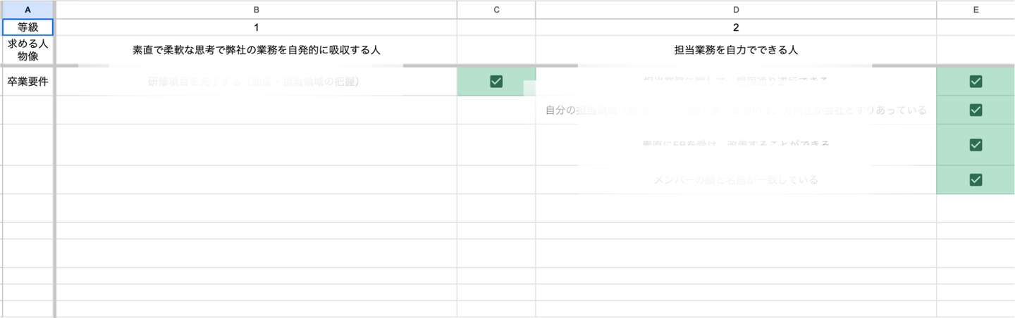Click the 素直で柔軟な思考 description cell
This screenshot has width=1015, height=318.
click(256, 51)
